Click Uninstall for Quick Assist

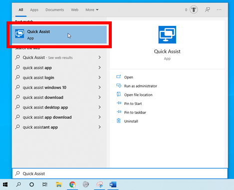131,121
